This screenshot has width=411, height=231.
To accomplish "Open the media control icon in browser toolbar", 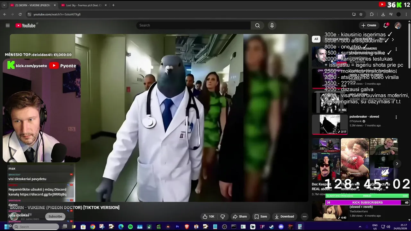I will 391,14.
